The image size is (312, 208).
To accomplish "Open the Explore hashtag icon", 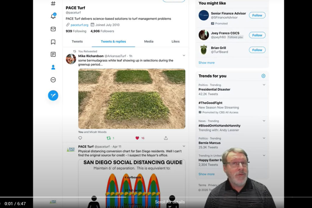I will (x=53, y=4).
